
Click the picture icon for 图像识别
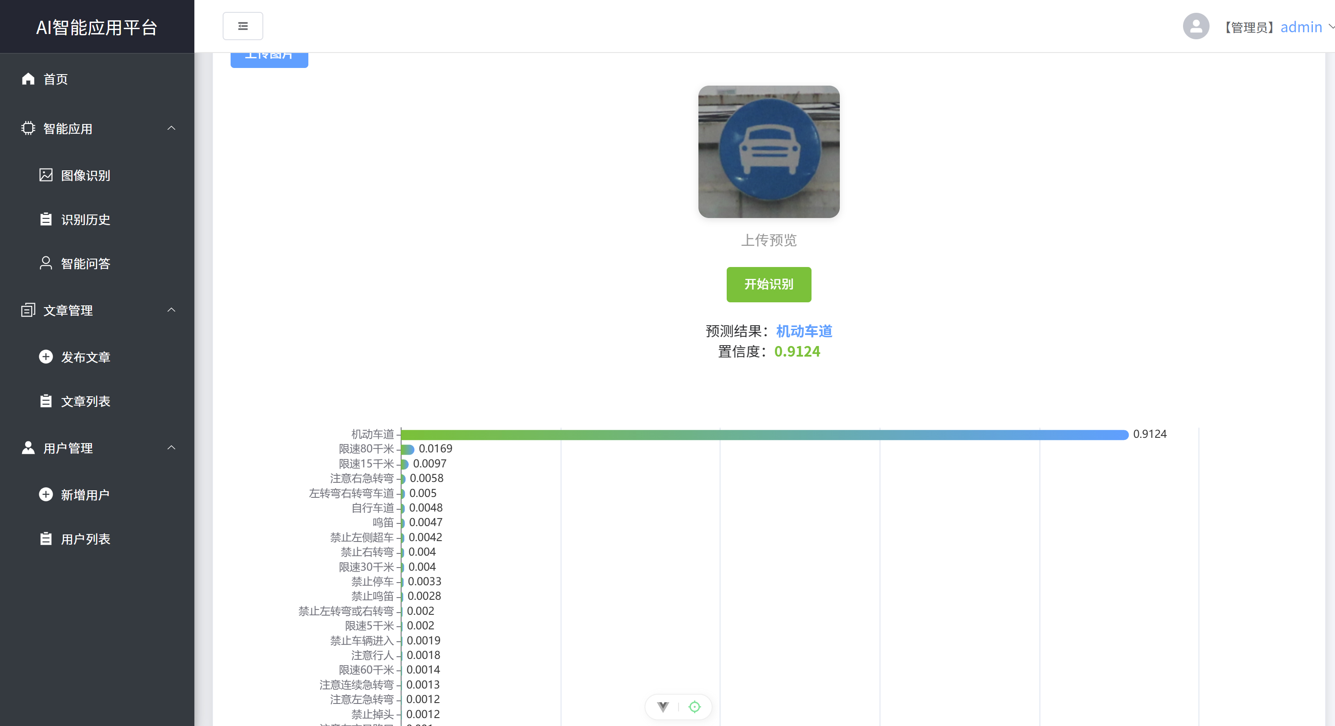(46, 175)
